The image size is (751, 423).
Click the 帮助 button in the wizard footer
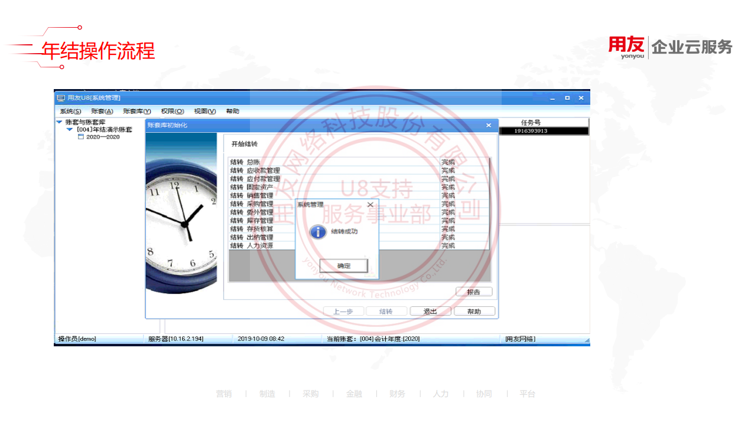point(474,311)
